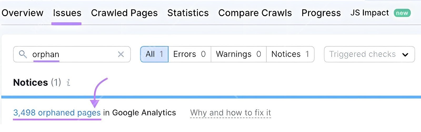
Task: Select the All filter
Action: click(154, 54)
